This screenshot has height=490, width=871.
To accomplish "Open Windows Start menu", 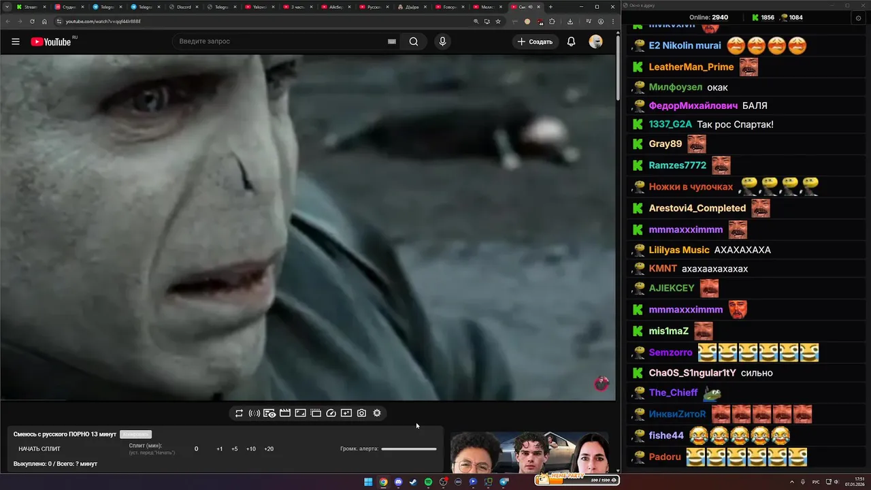I will (x=368, y=482).
